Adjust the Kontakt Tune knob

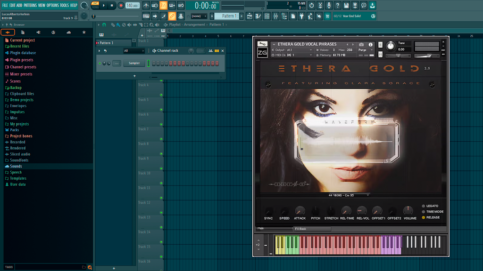click(391, 46)
